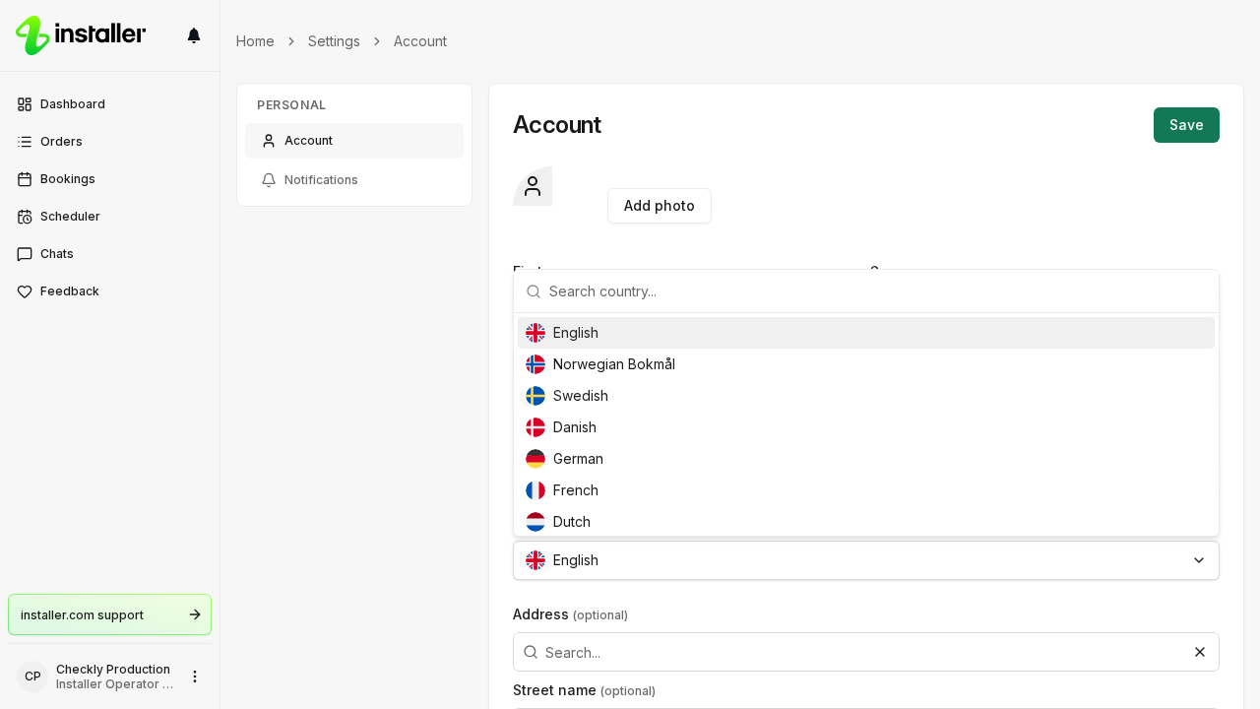Select English from the language list
Viewport: 1260px width, 709px height.
pos(866,333)
